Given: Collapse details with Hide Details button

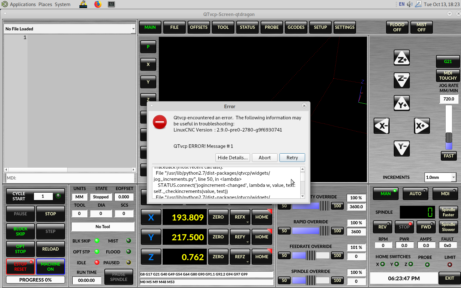Looking at the screenshot, I should coord(233,158).
